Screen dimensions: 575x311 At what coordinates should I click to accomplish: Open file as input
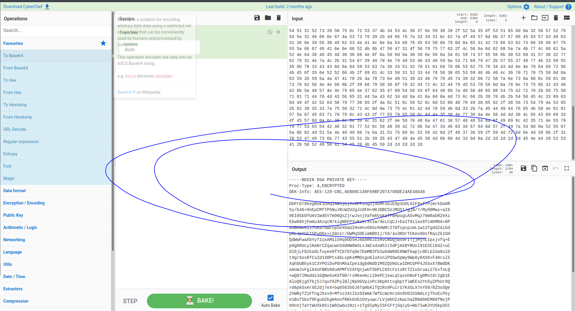[x=545, y=18]
